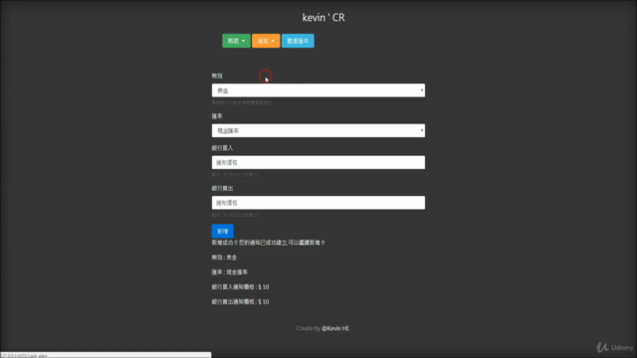
Task: Focus the 銀行買入 price input field
Action: coord(318,162)
